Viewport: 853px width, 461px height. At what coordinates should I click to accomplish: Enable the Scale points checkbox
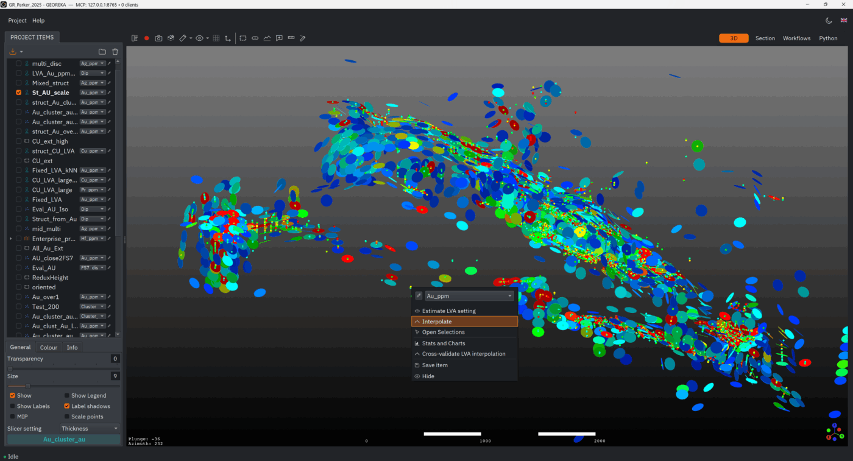pos(67,417)
